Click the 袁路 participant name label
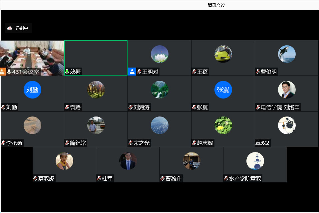319x213 pixels. click(x=75, y=107)
